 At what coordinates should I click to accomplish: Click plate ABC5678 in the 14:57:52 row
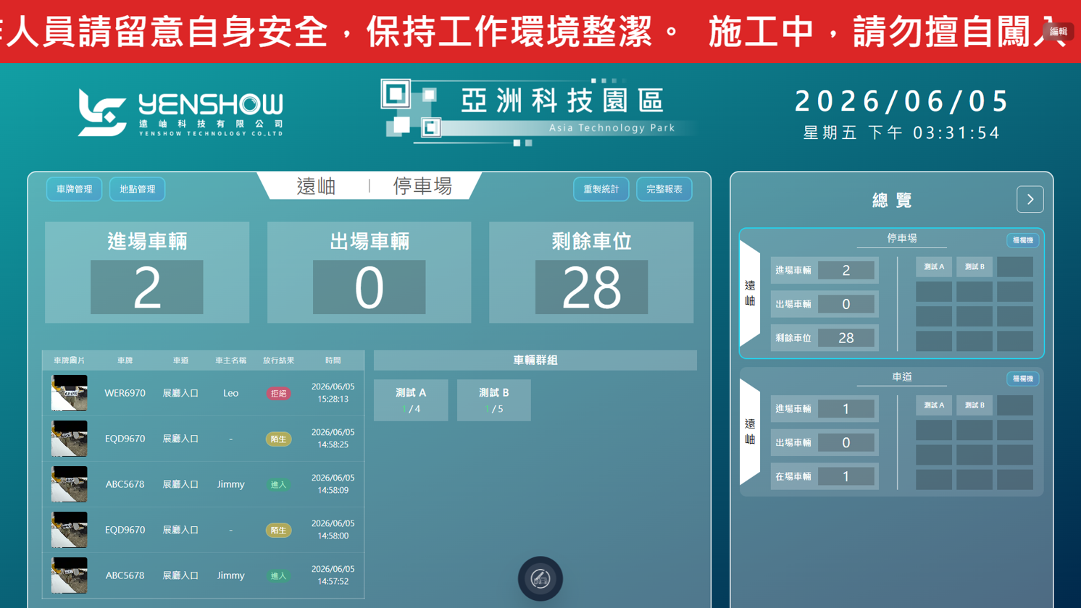coord(125,575)
